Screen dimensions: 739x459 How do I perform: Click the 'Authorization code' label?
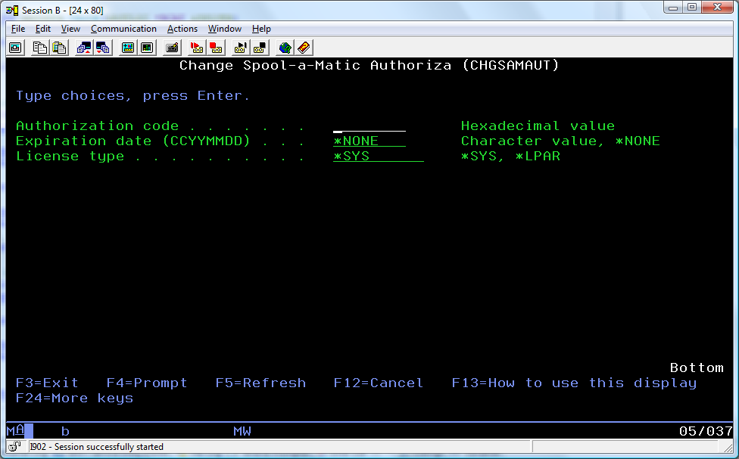pyautogui.click(x=98, y=126)
